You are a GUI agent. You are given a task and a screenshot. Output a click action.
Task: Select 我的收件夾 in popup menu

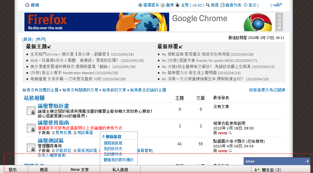(113, 149)
